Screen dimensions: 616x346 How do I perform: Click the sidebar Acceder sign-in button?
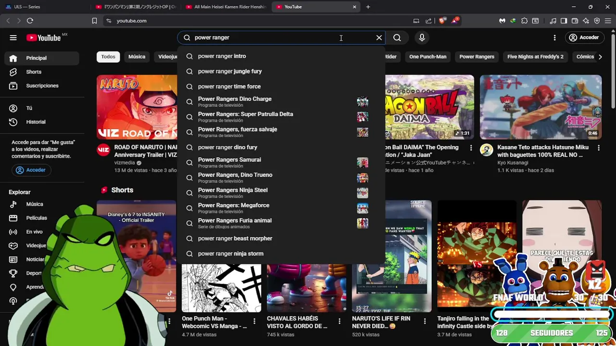tap(31, 170)
